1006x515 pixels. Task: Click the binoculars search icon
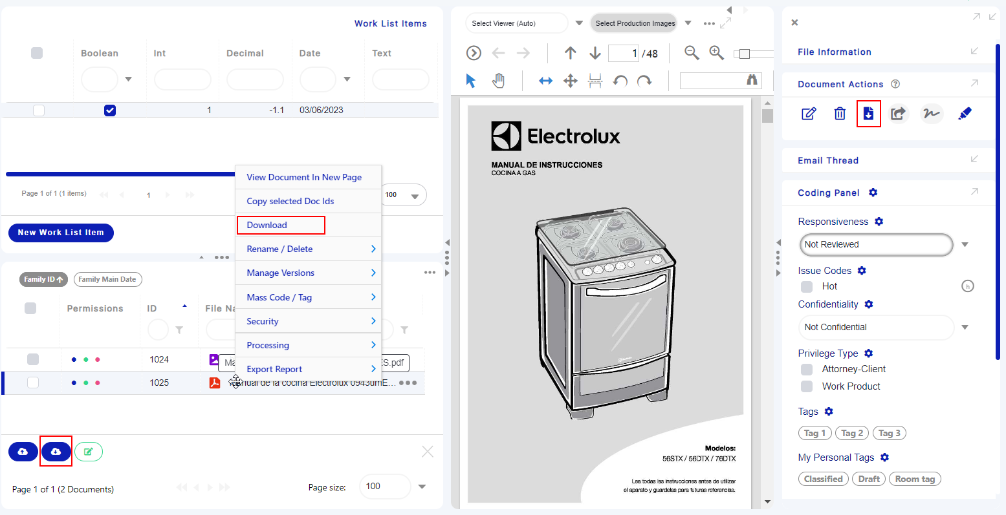pos(752,80)
